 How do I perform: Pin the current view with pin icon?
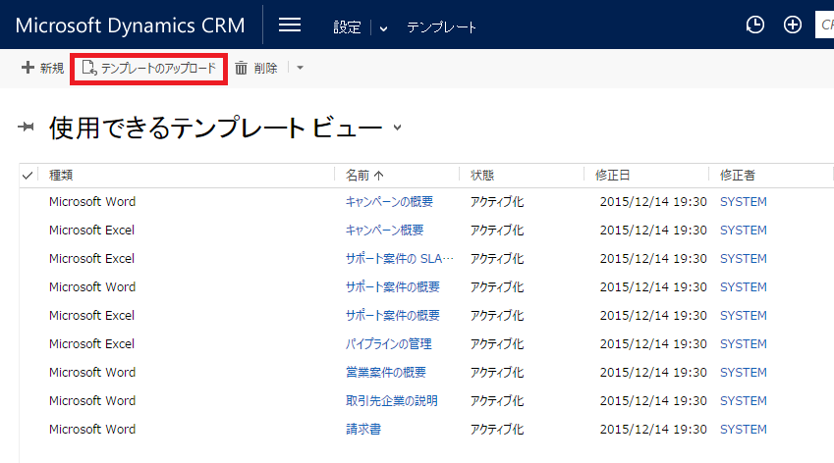(x=26, y=127)
